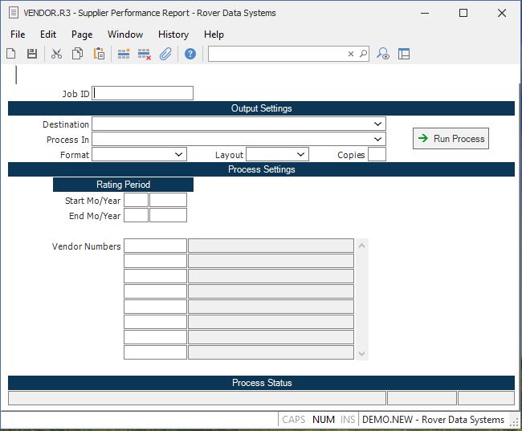Viewport: 522px width, 431px height.
Task: Open the History menu
Action: [x=173, y=35]
